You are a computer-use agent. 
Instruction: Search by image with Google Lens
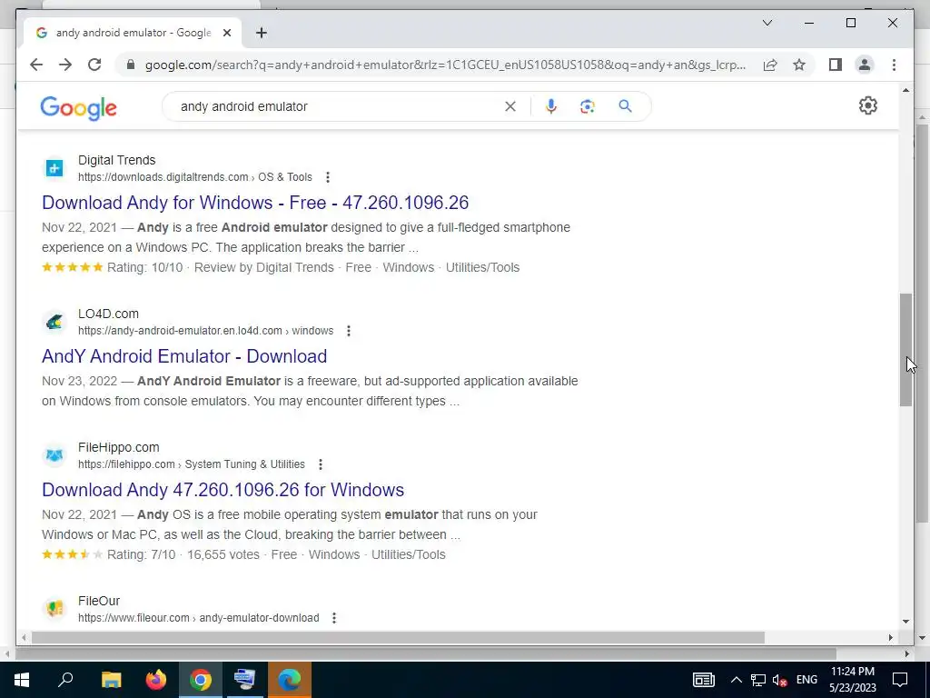click(588, 106)
